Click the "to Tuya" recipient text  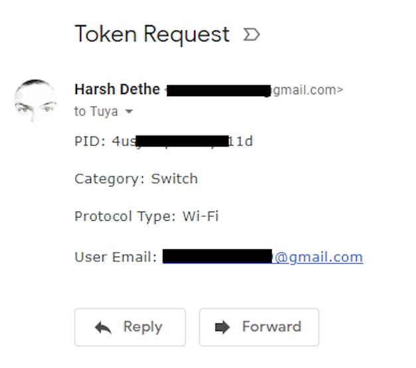click(x=96, y=111)
